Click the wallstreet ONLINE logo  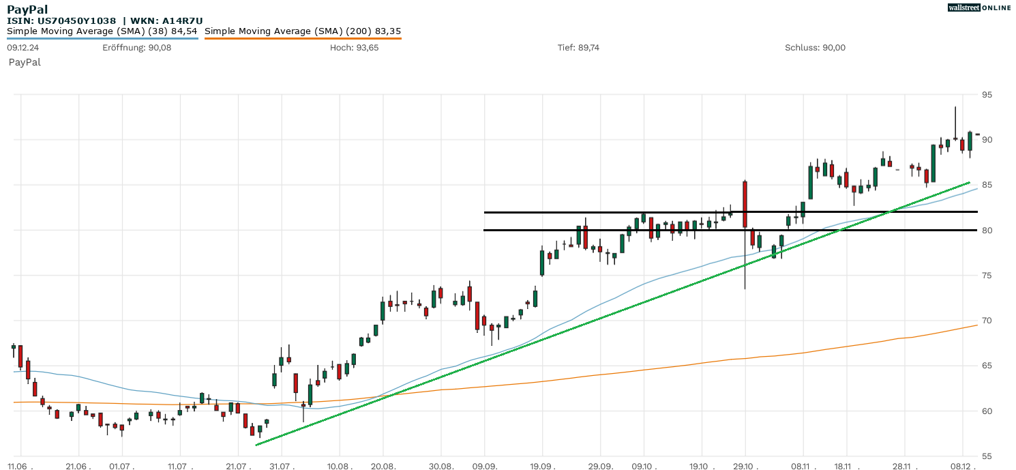pos(979,8)
